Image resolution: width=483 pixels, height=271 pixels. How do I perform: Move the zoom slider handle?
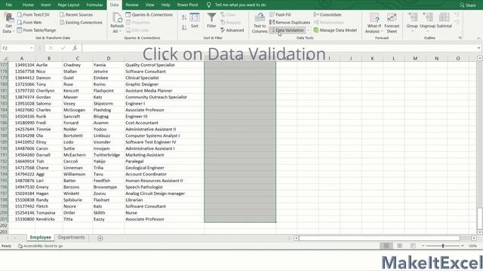[x=443, y=246]
